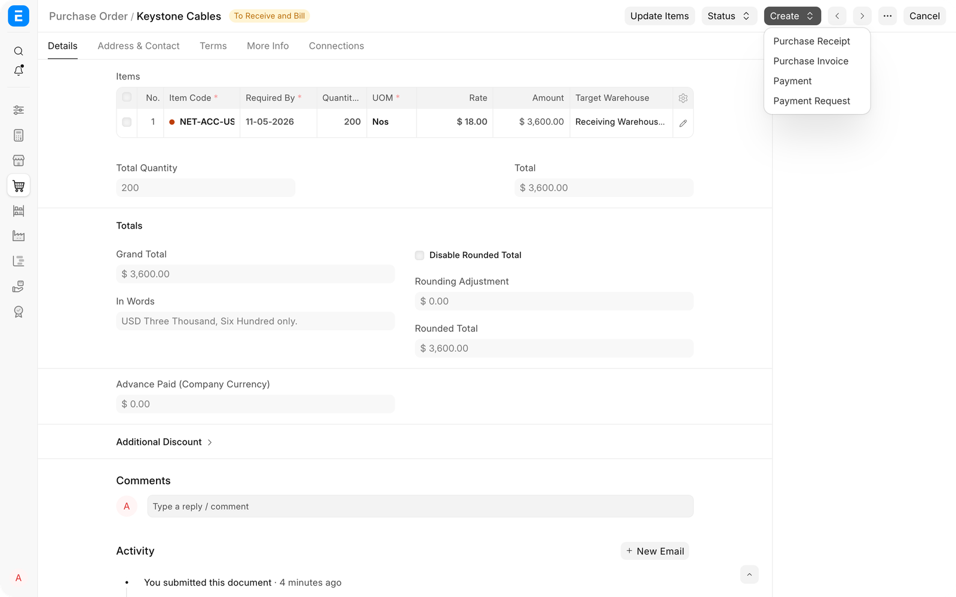The image size is (956, 597).
Task: Close the Create dropdown button
Action: [x=792, y=16]
